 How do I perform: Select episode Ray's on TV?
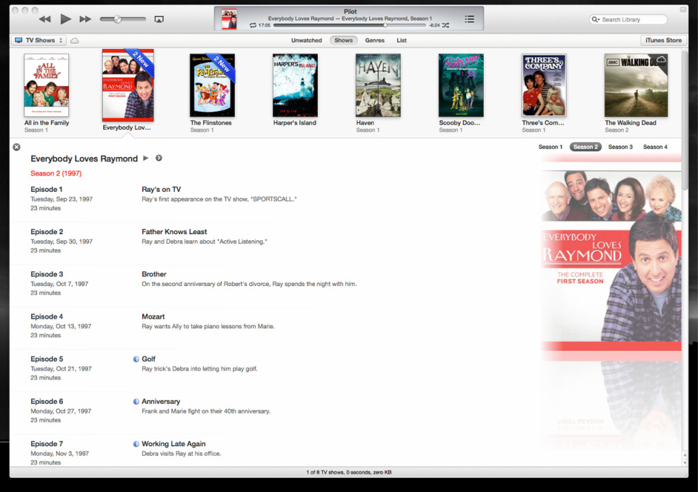coord(161,189)
